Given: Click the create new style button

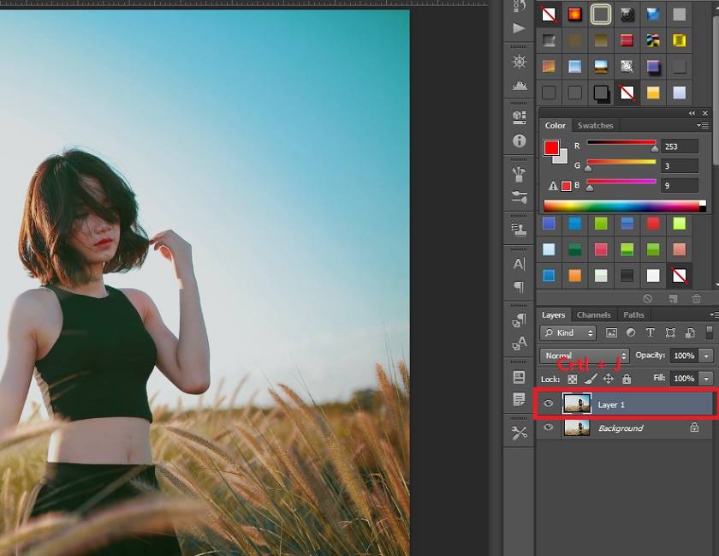Looking at the screenshot, I should pyautogui.click(x=673, y=298).
